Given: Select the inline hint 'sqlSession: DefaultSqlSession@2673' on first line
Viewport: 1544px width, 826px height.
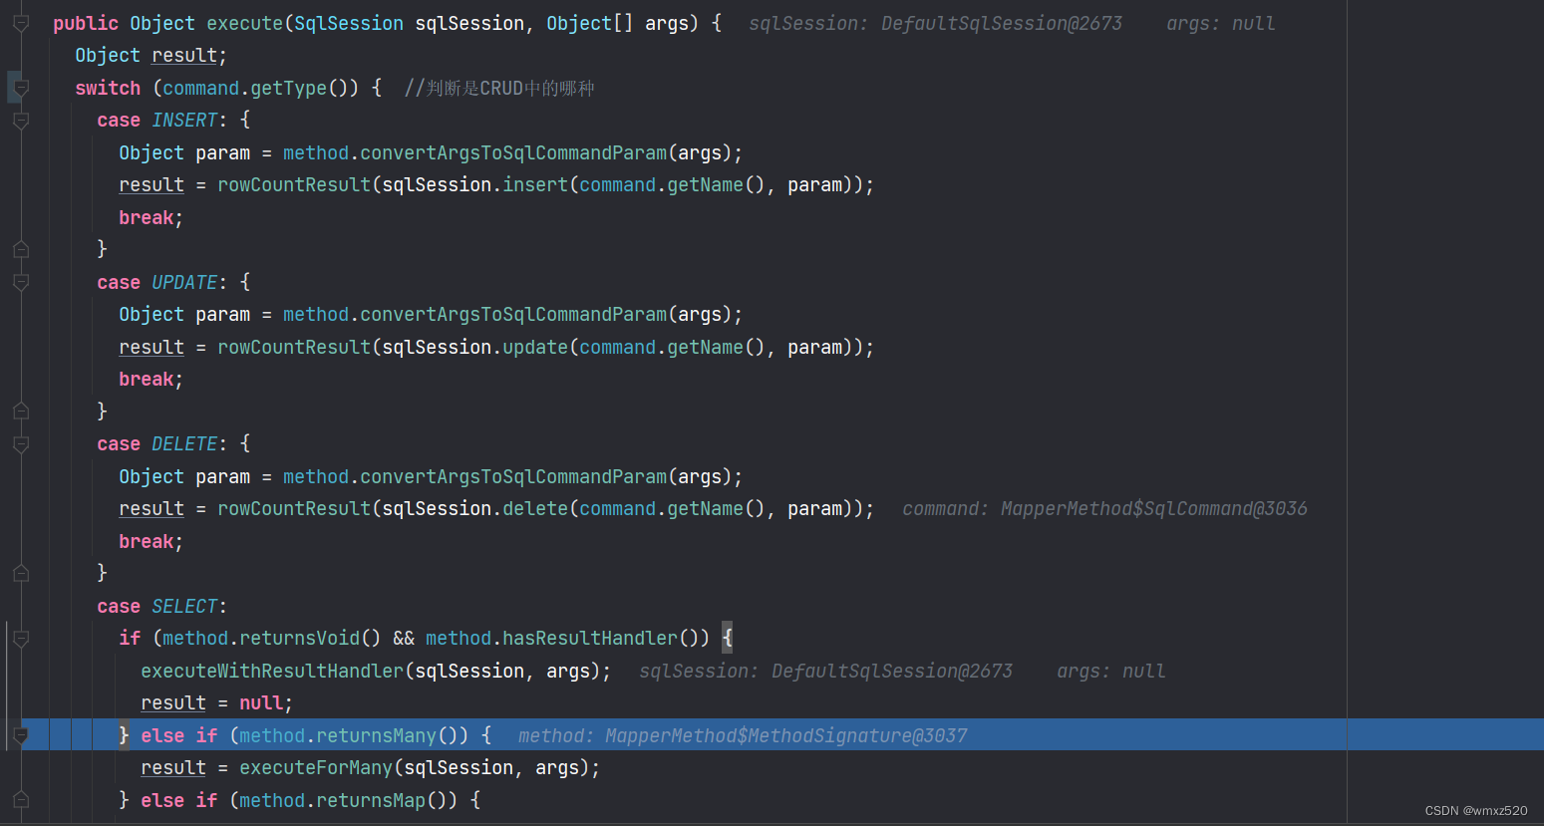Looking at the screenshot, I should 935,23.
